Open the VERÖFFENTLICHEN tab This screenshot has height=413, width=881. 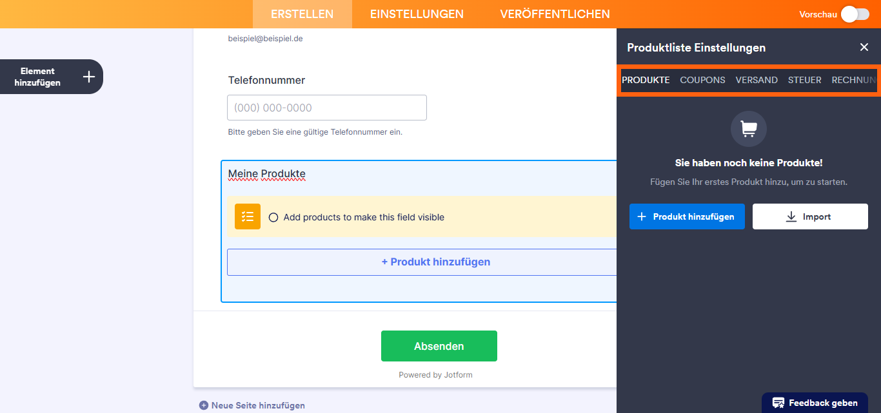tap(555, 14)
